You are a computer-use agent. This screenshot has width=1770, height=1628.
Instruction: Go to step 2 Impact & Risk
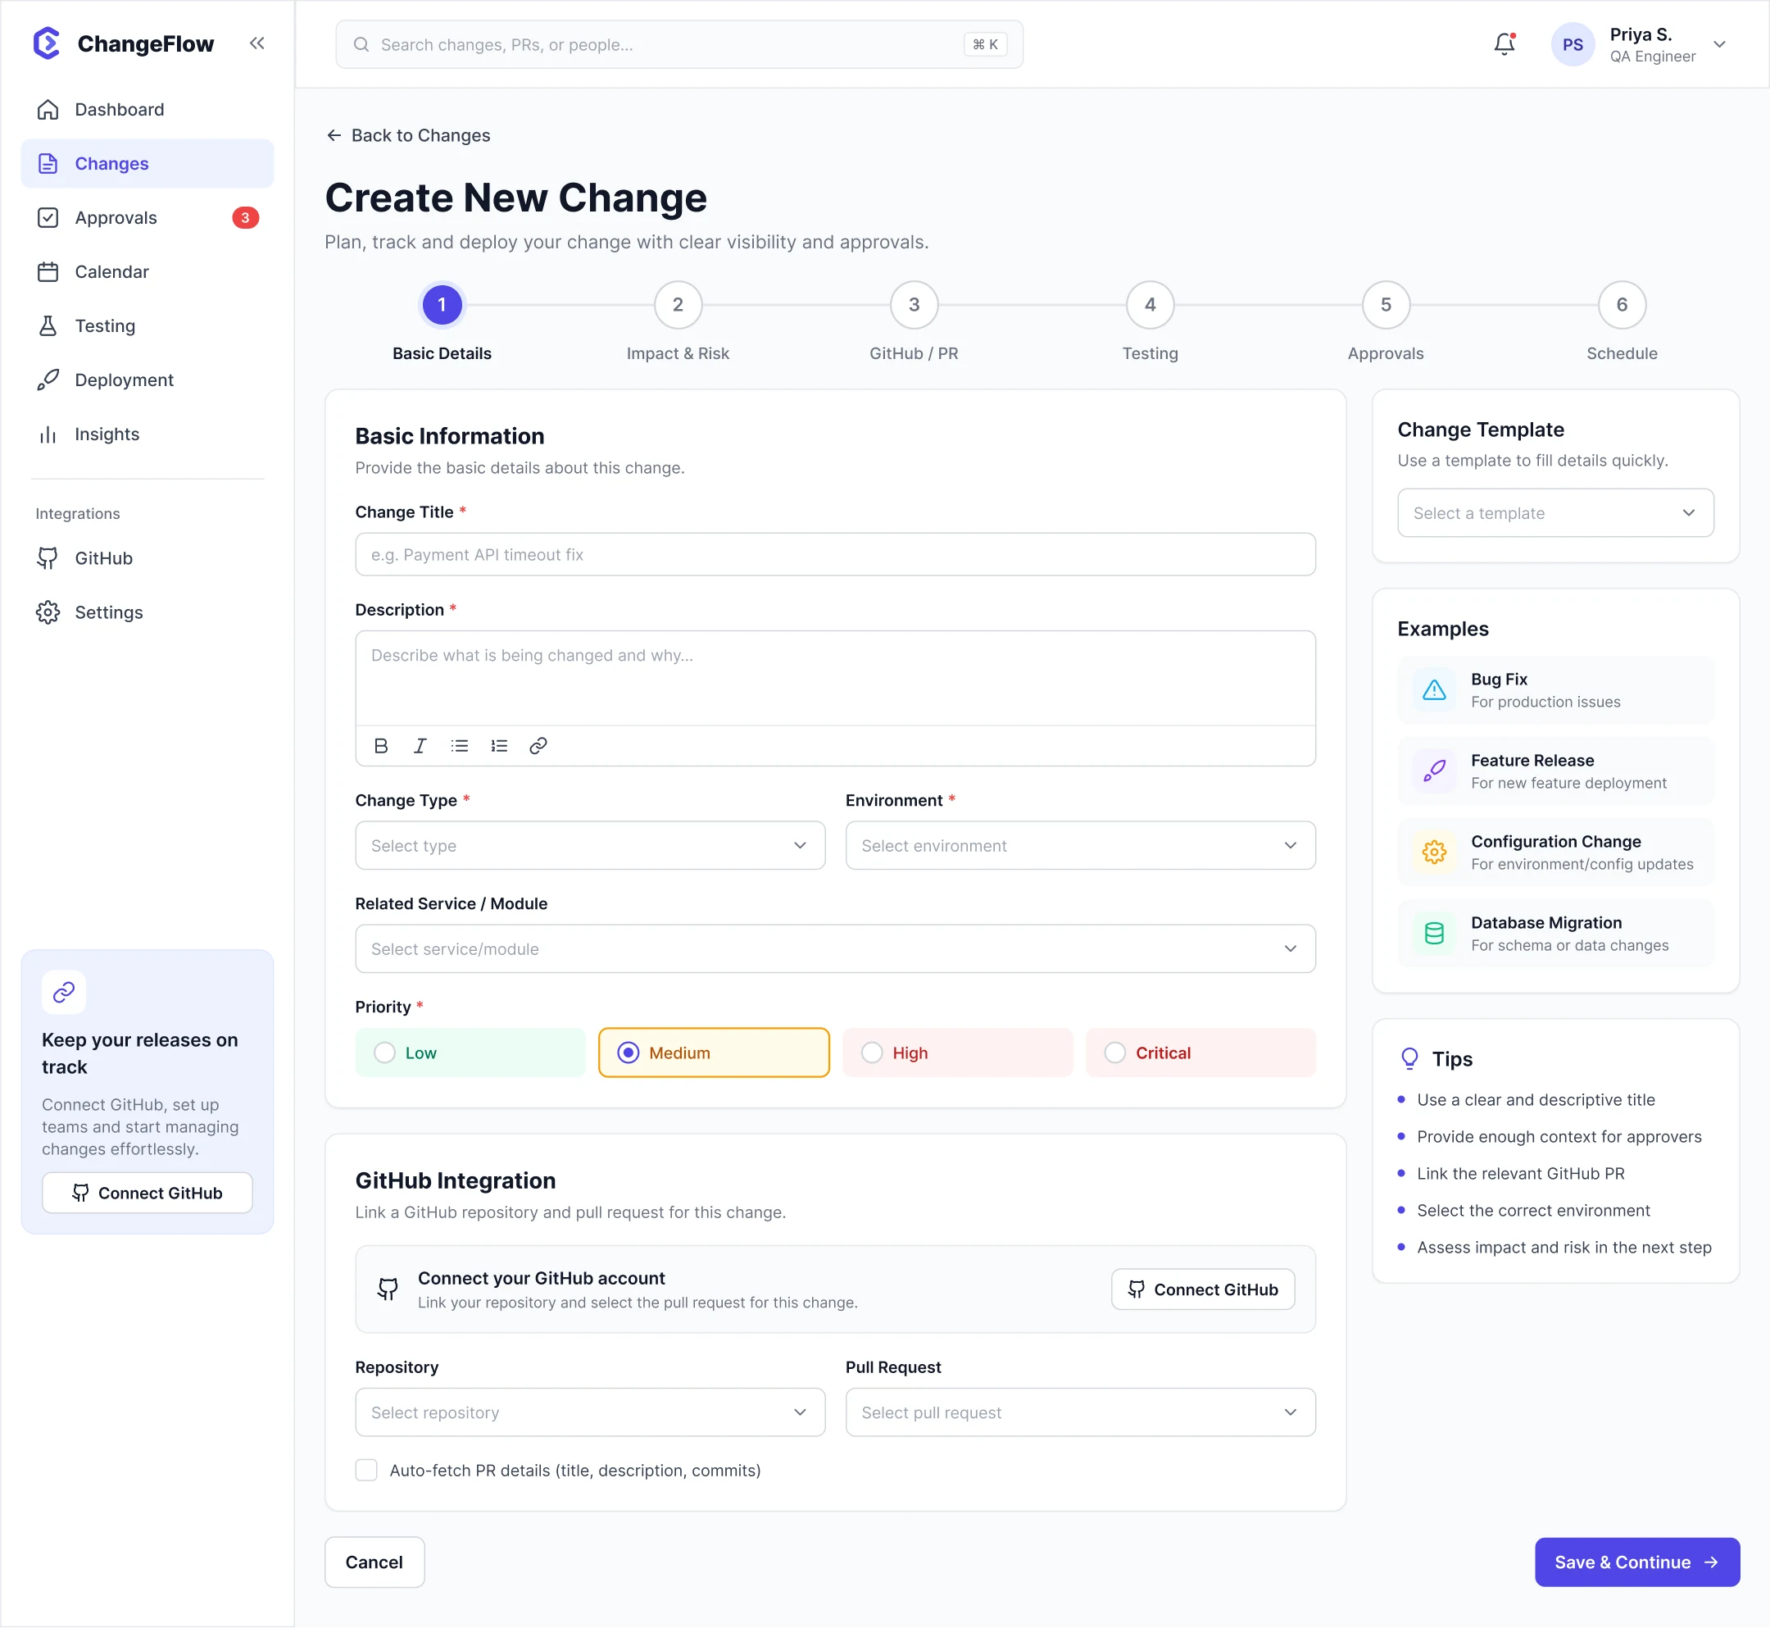pos(678,305)
